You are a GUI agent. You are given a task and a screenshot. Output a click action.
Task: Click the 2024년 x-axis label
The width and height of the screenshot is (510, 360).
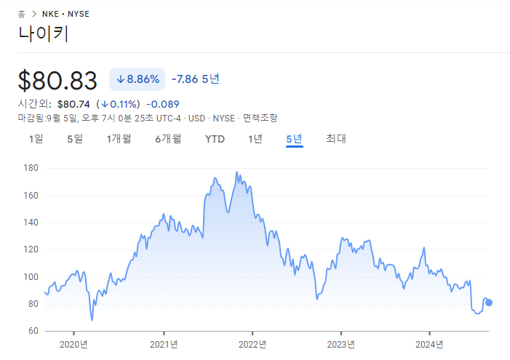(x=429, y=345)
